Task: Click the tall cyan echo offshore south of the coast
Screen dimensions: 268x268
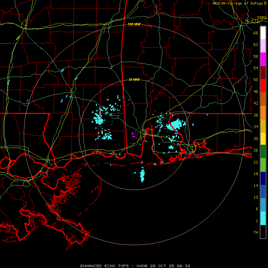Action: pos(142,174)
